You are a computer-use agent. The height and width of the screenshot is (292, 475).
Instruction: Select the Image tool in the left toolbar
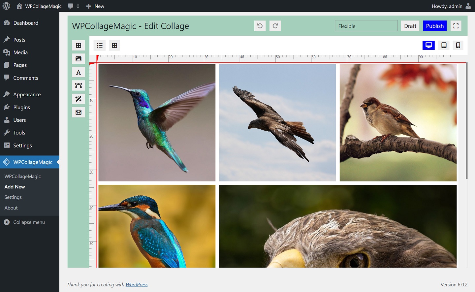point(78,58)
